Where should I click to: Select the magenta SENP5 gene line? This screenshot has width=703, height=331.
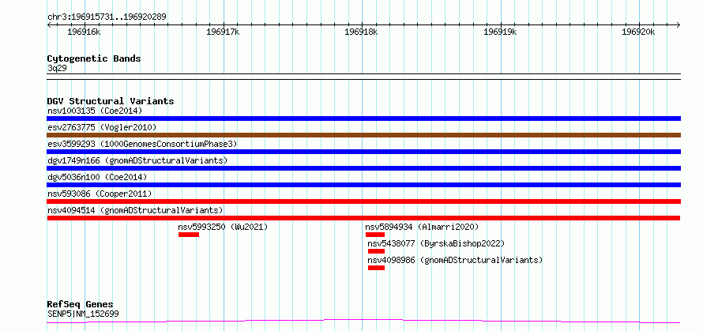pos(364,321)
